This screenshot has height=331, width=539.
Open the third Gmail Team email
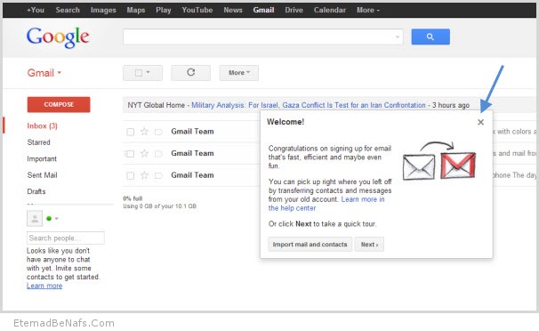pyautogui.click(x=192, y=175)
